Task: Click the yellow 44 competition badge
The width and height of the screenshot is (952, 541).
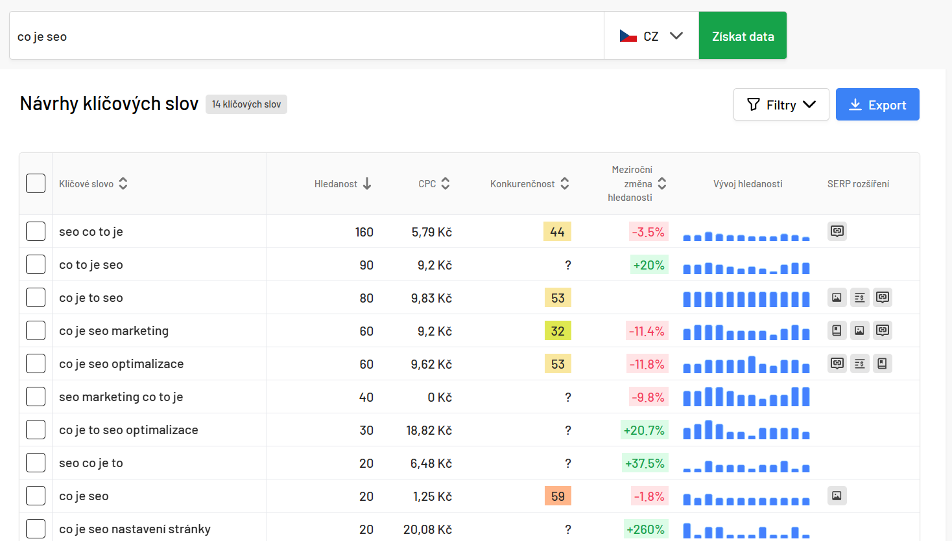Action: (557, 231)
